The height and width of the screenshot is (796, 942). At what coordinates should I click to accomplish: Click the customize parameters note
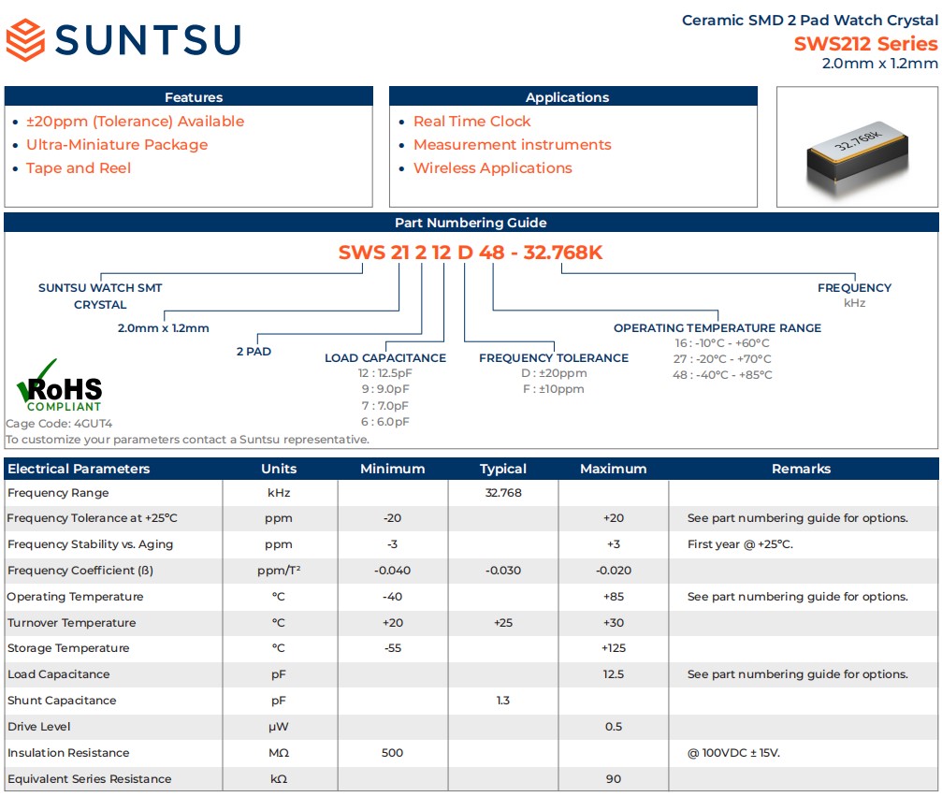(x=187, y=440)
